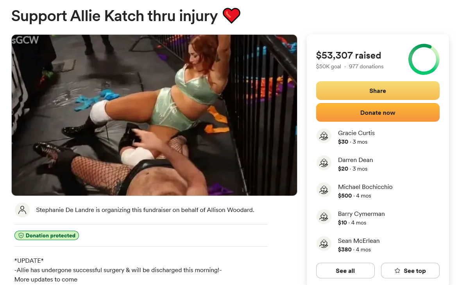Click the donor icon beside Sean McErlean

(324, 244)
